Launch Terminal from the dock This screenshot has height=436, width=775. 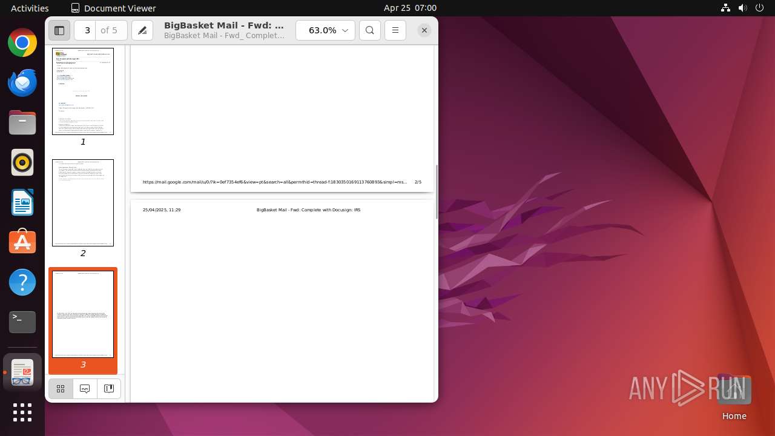tap(22, 322)
